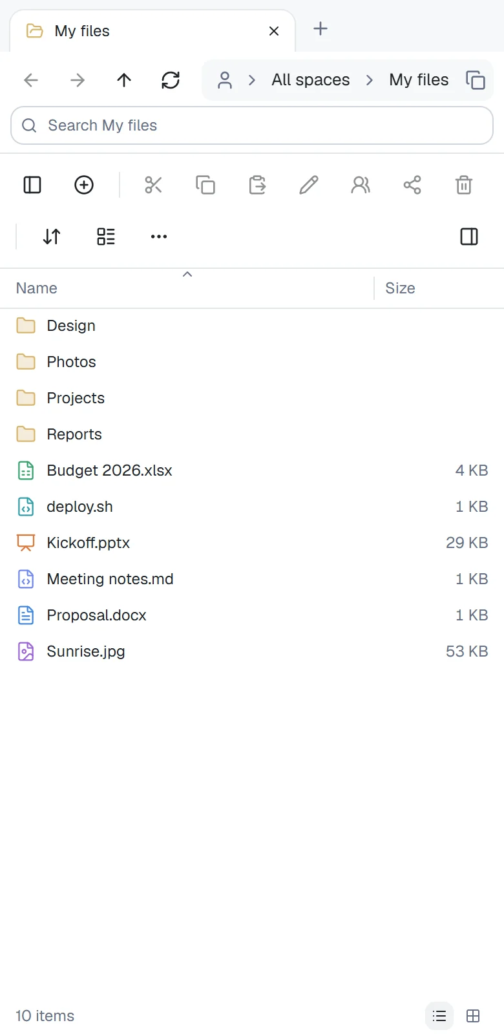Select the Photos folder
Viewport: 504px width, 1034px height.
tap(252, 362)
